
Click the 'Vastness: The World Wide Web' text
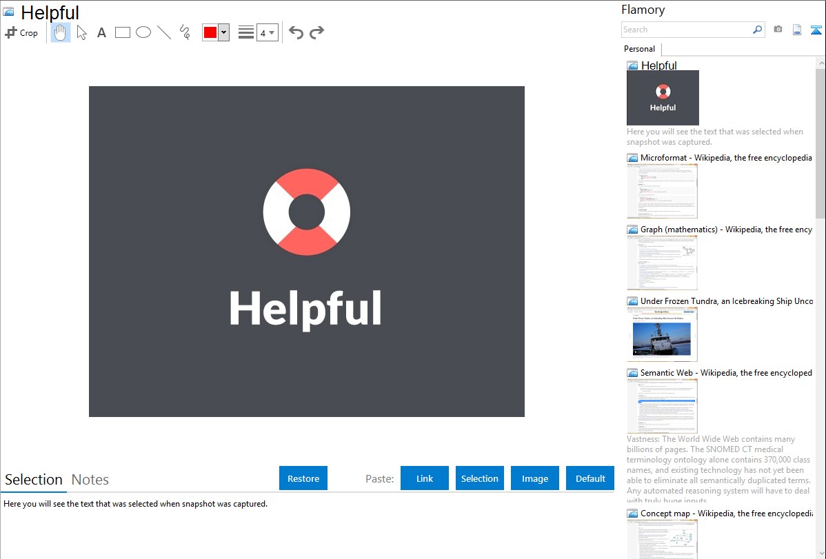click(718, 469)
